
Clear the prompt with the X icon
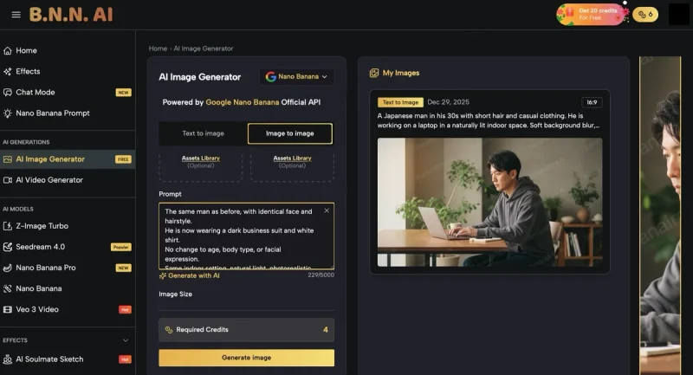coord(327,210)
